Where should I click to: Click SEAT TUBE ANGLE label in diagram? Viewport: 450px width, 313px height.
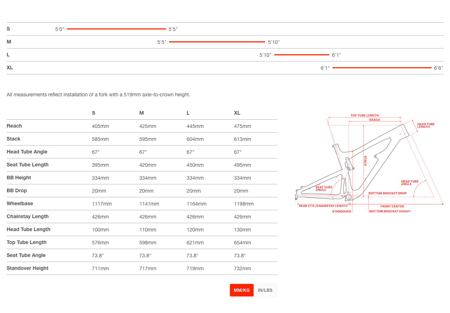tap(324, 188)
